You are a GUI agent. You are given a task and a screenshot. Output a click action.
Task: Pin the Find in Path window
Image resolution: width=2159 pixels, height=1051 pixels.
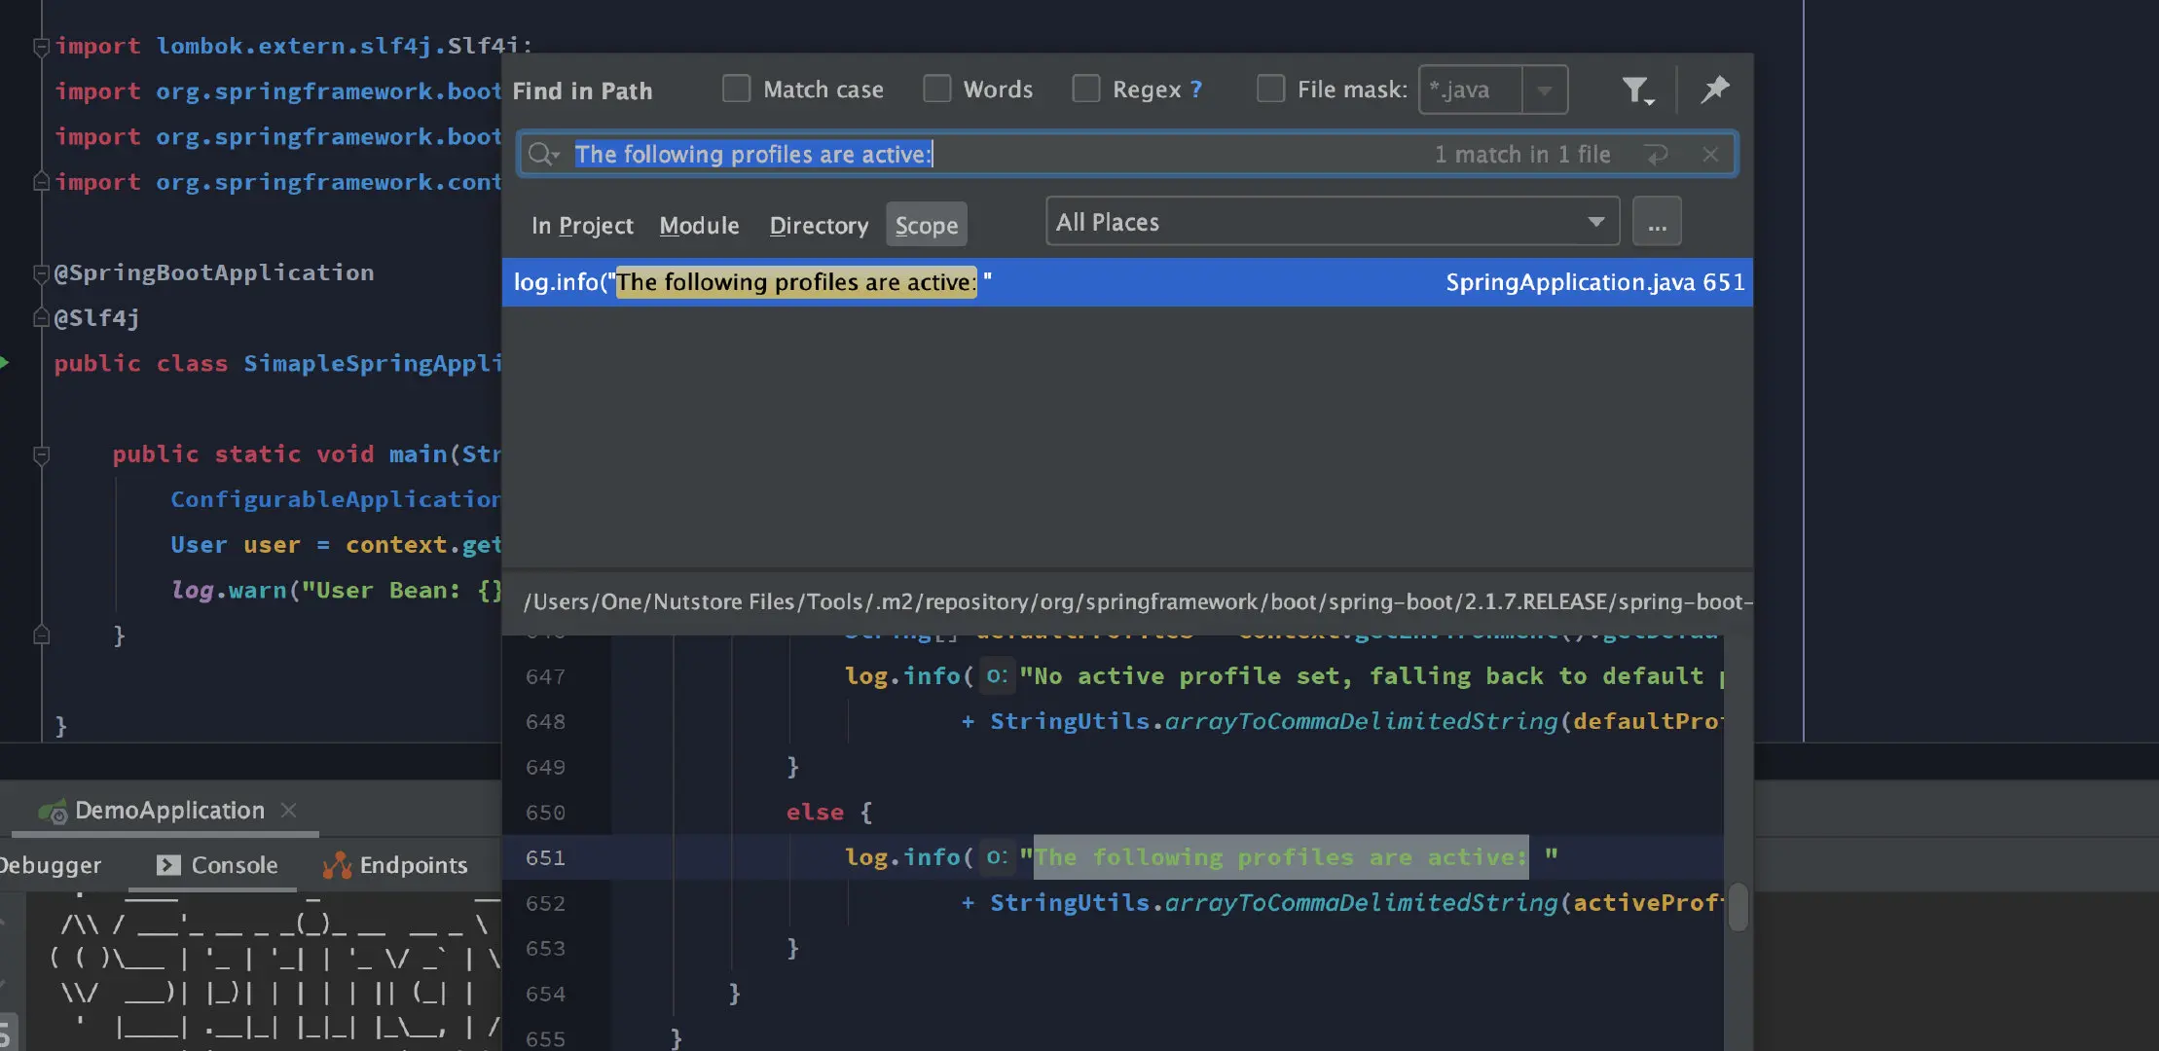1714,90
